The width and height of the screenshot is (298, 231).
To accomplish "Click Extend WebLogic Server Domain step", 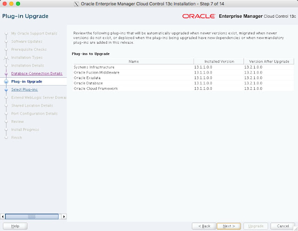I will tap(39, 97).
